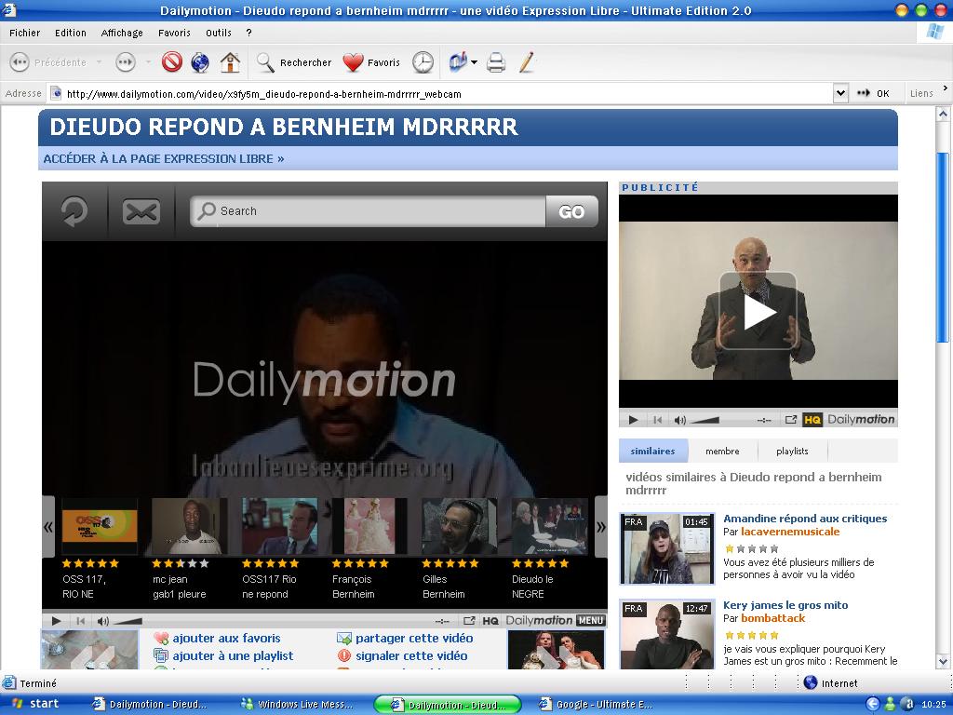Mute the main video speaker icon
The height and width of the screenshot is (715, 953).
[102, 621]
